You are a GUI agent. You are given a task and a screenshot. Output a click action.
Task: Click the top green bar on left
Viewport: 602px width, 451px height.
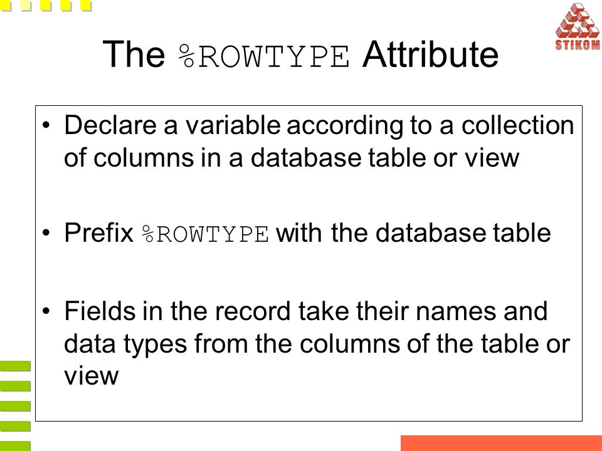(15, 366)
